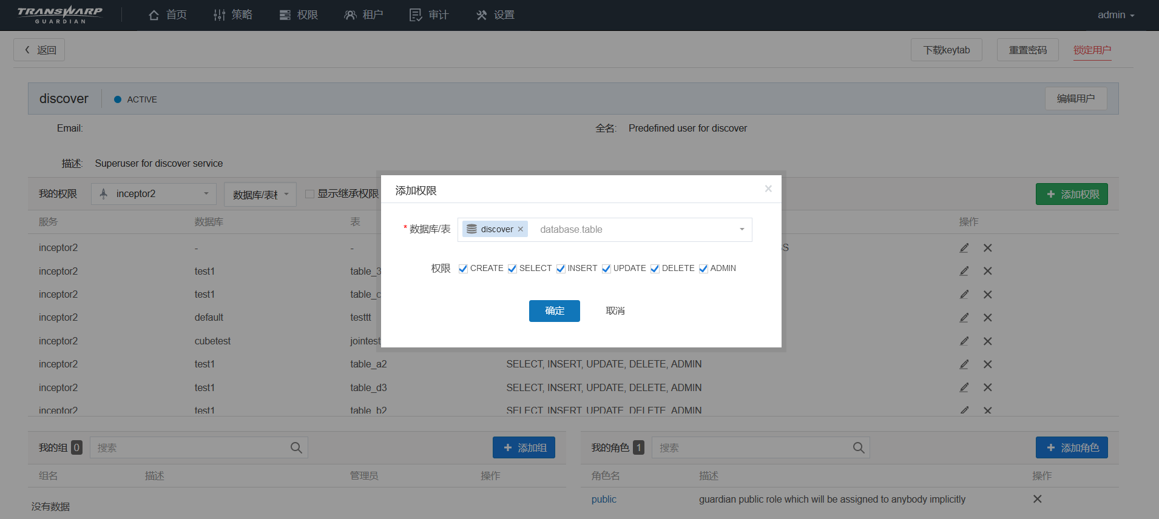The image size is (1159, 519).
Task: Delete the cubetest permission row
Action: click(x=987, y=341)
